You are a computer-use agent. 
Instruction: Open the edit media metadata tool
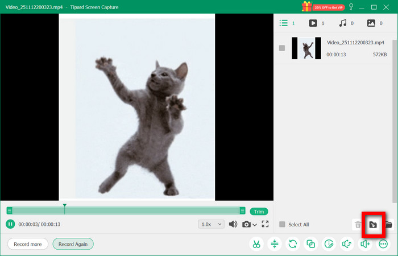coord(329,244)
